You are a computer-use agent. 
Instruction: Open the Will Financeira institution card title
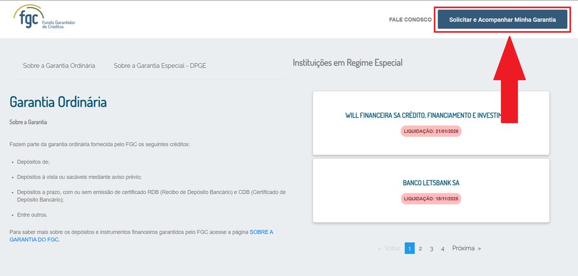pos(423,115)
